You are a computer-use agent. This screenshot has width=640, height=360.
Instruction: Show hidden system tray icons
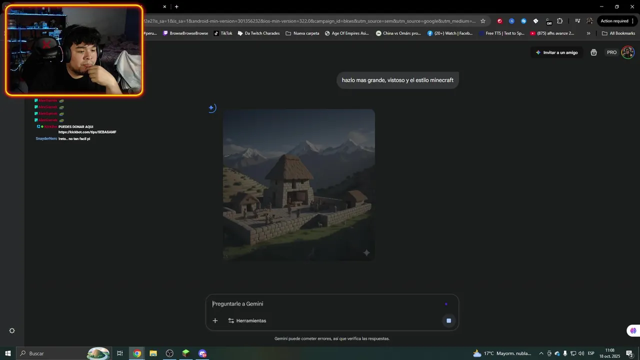pos(541,353)
